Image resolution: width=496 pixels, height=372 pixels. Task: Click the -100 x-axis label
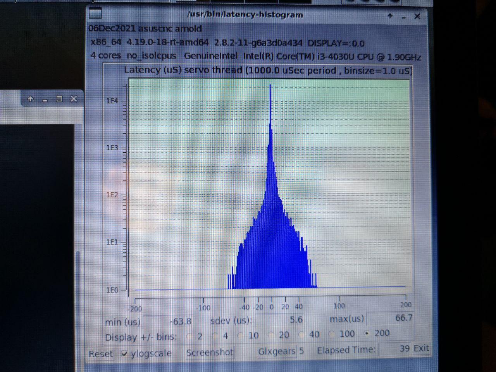(203, 308)
